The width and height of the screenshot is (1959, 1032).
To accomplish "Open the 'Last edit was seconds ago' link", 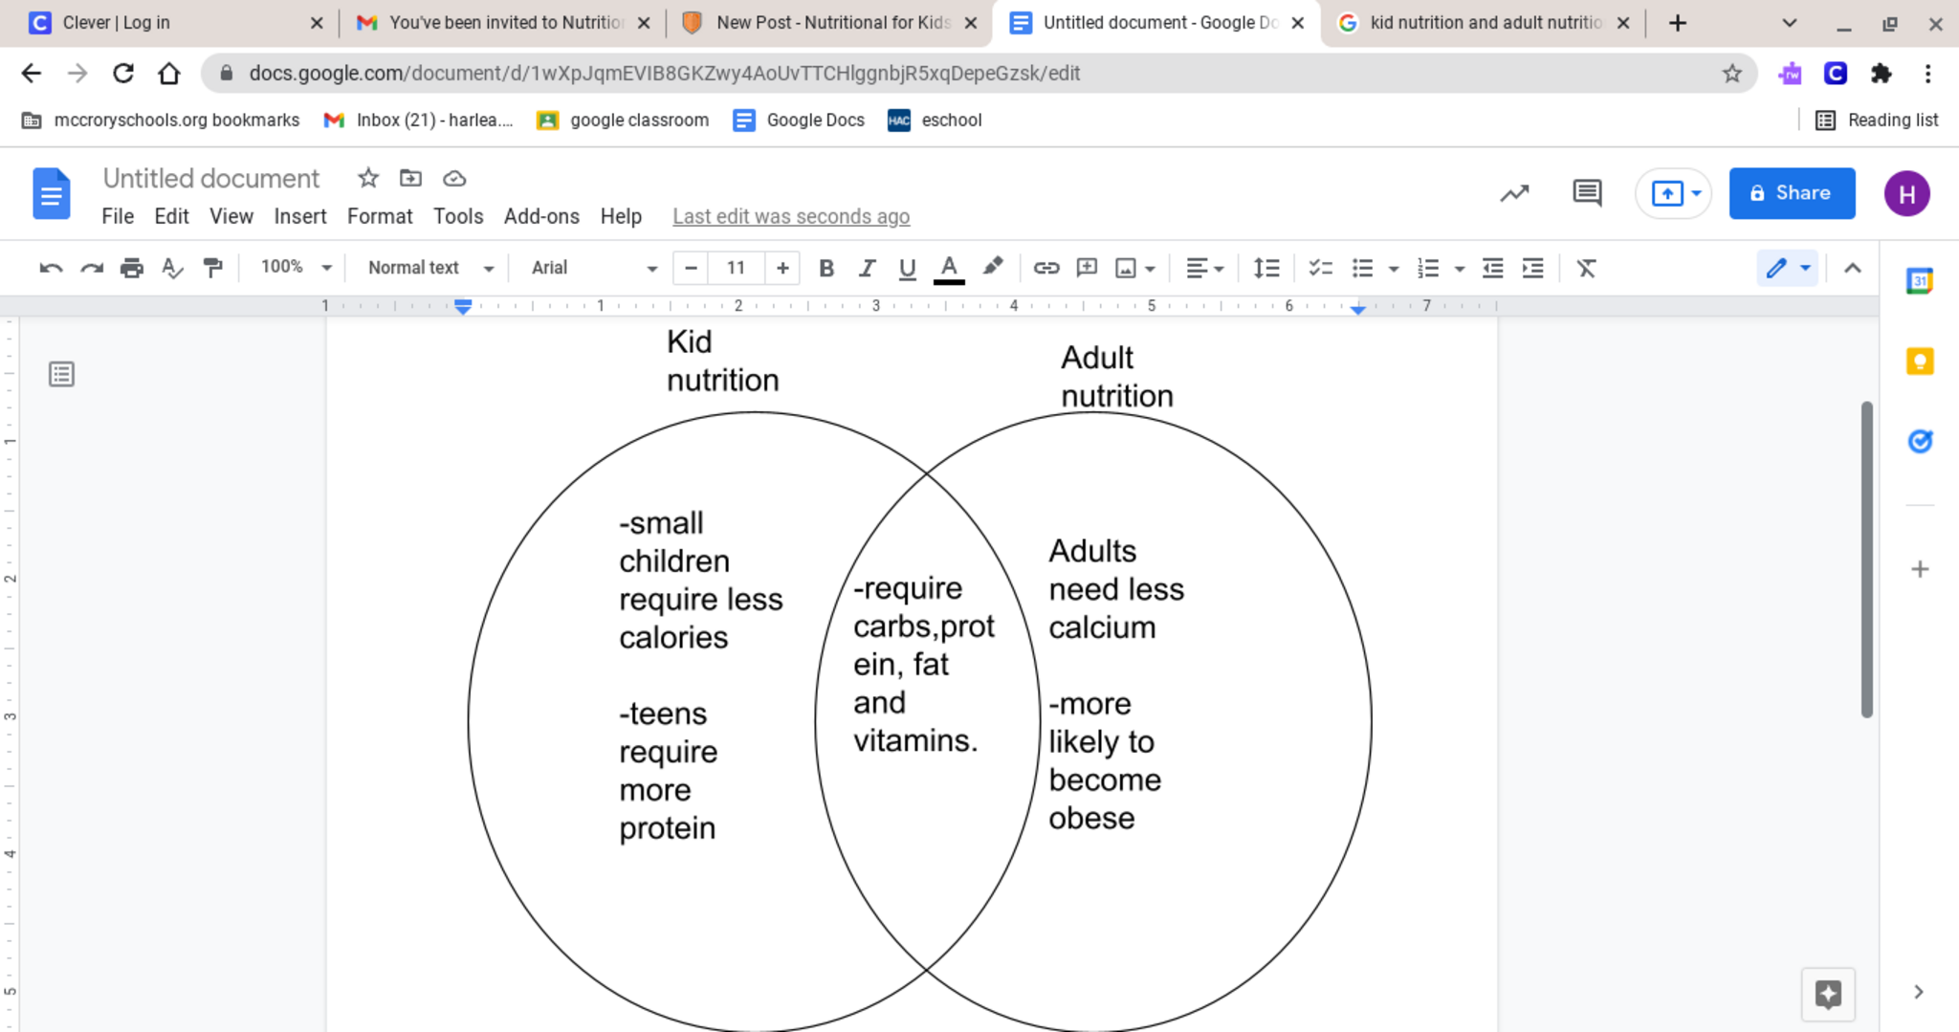I will 790,217.
